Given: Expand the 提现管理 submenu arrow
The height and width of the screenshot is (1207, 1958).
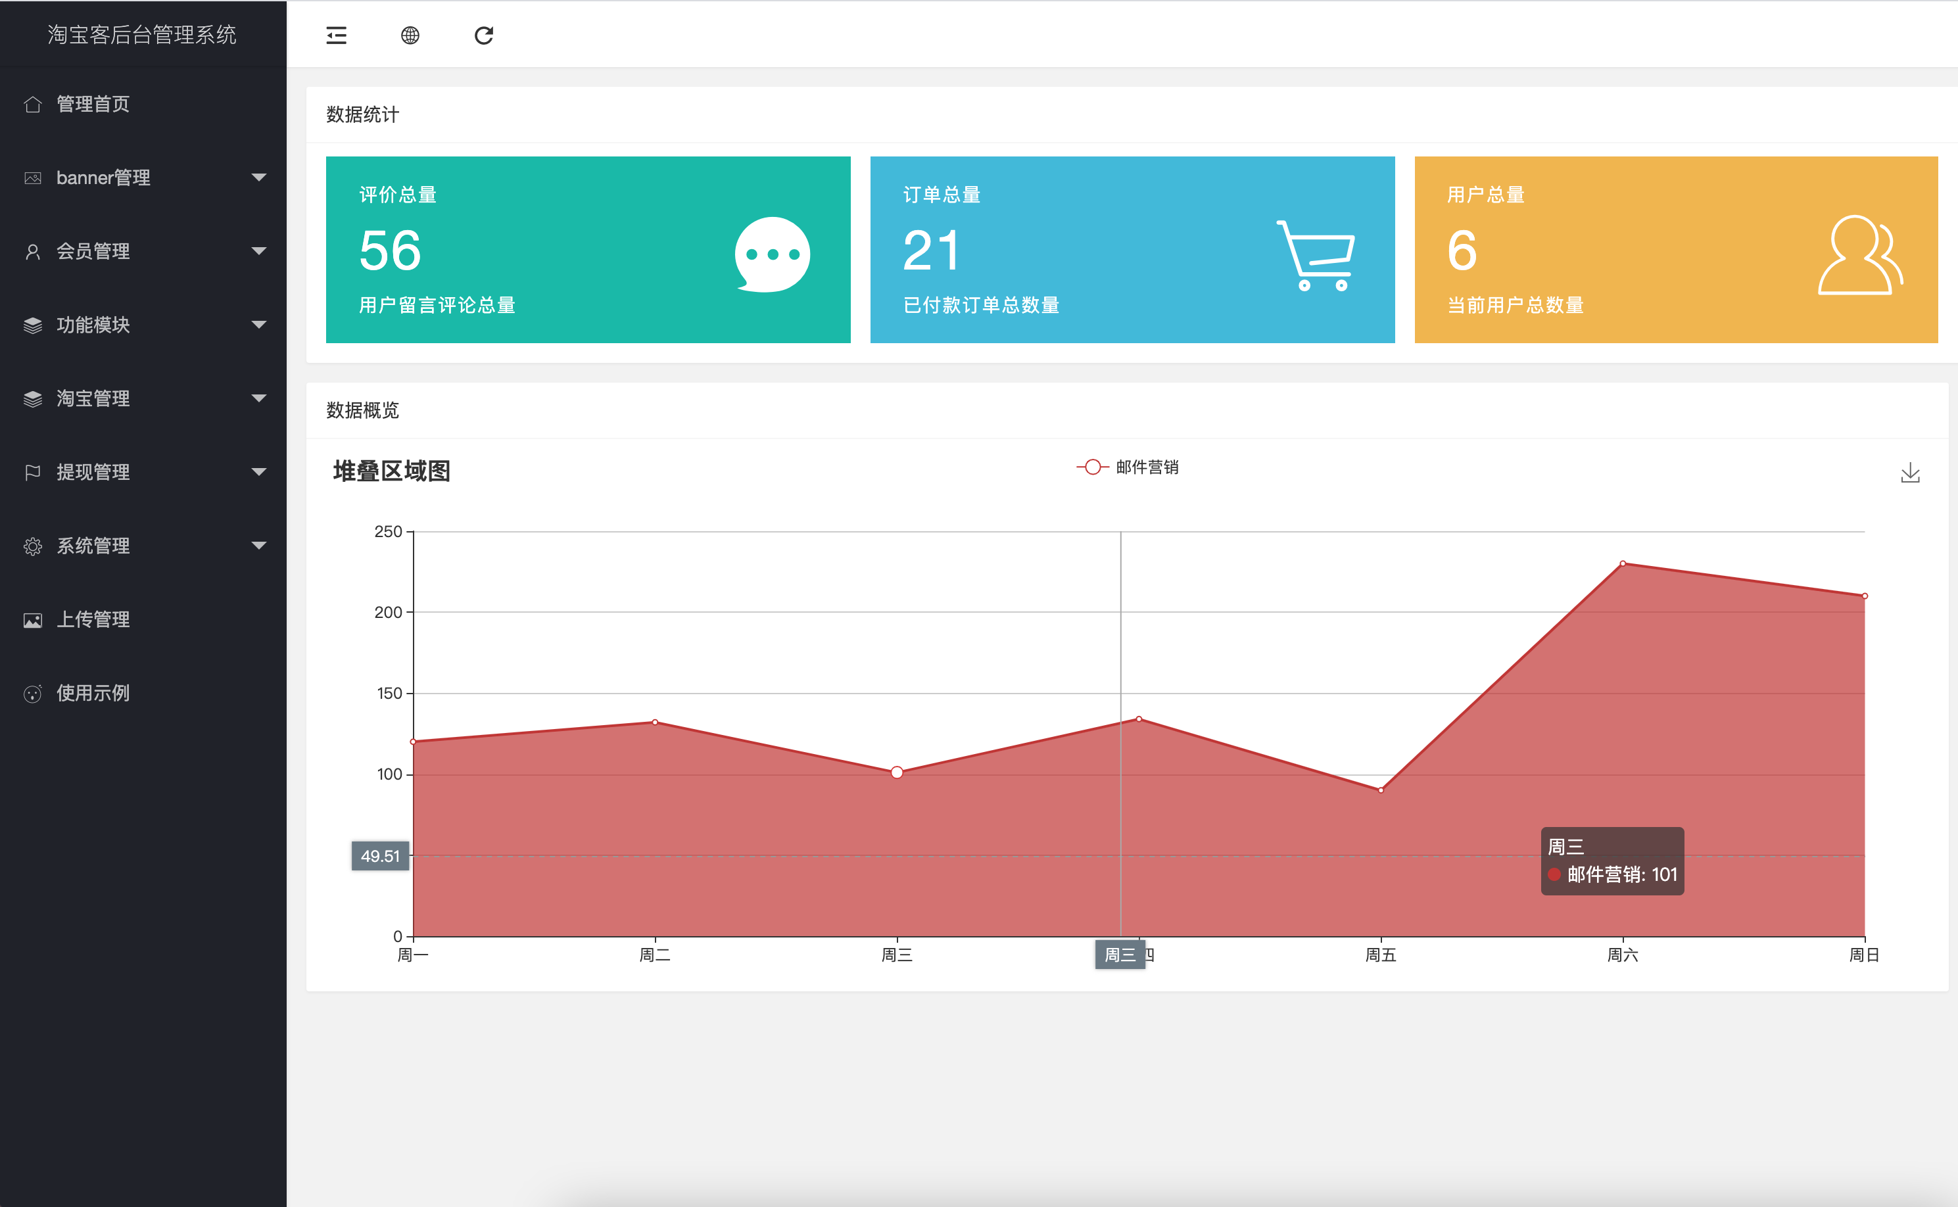Looking at the screenshot, I should pos(258,472).
